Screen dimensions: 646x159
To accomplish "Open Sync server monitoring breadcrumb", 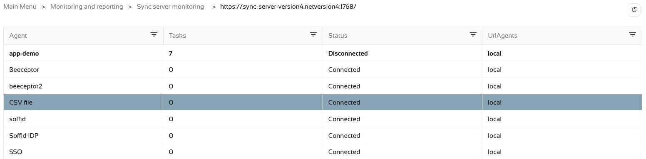I will click(x=171, y=7).
